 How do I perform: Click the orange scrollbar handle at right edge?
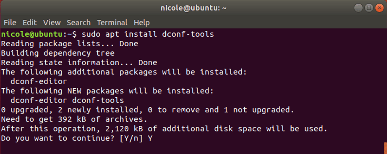(x=386, y=148)
